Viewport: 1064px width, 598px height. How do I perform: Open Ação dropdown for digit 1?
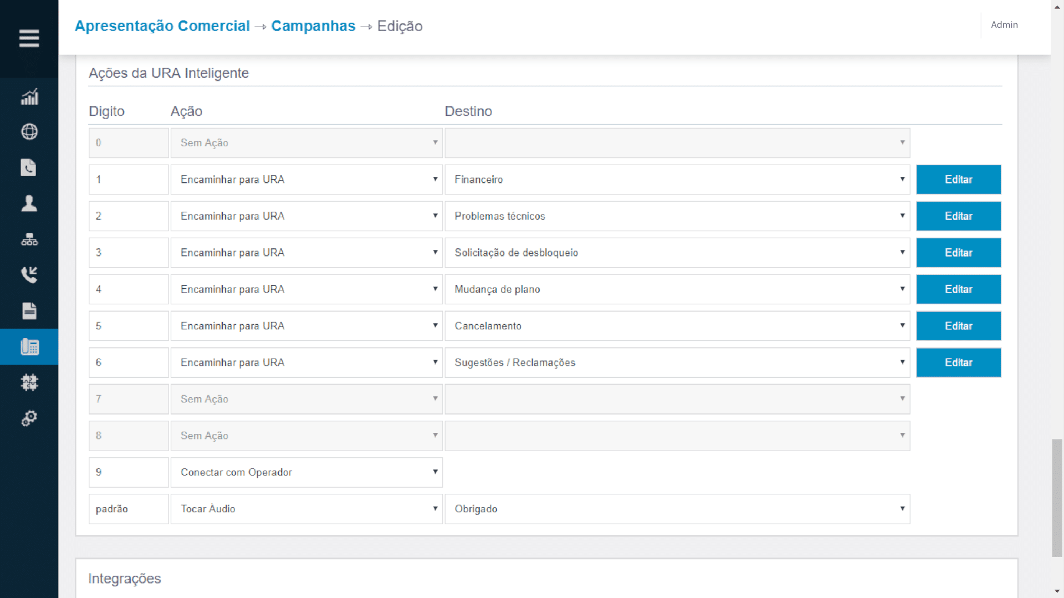click(306, 180)
